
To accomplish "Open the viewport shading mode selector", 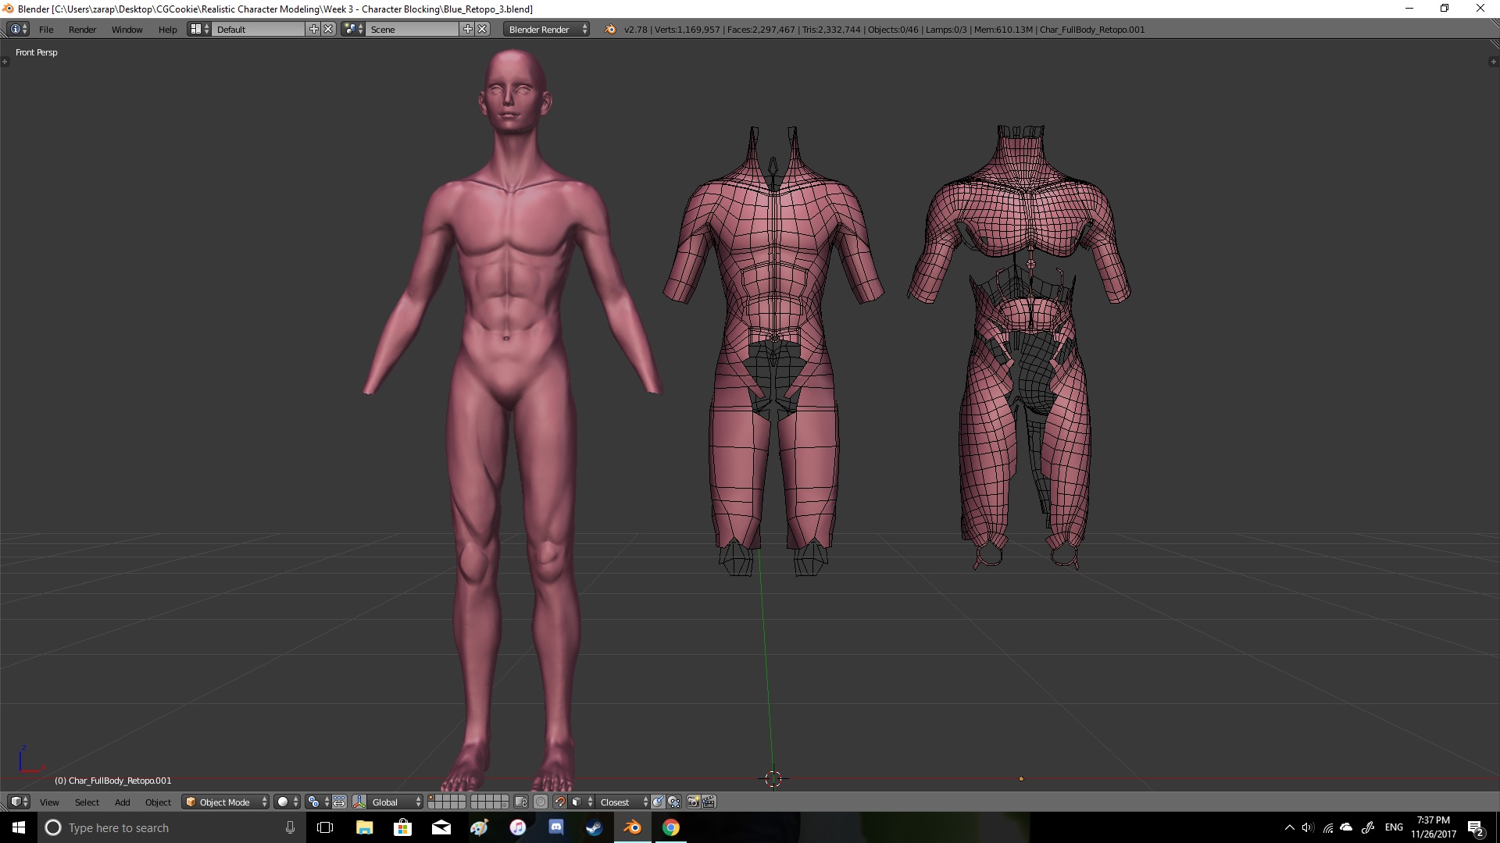I will [287, 802].
